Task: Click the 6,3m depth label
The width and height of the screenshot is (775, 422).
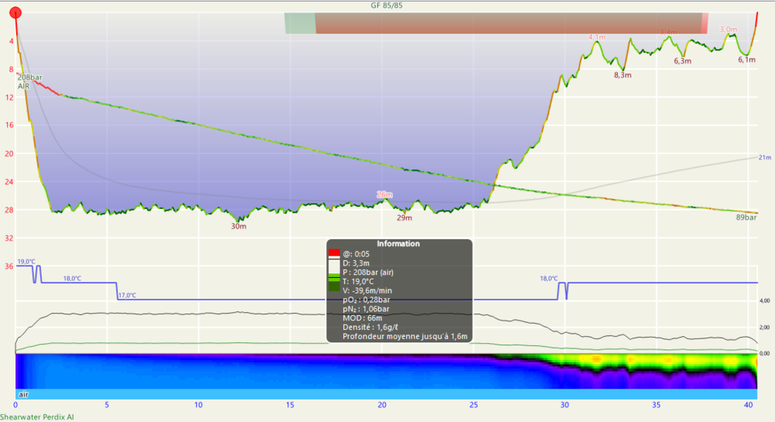Action: 683,61
